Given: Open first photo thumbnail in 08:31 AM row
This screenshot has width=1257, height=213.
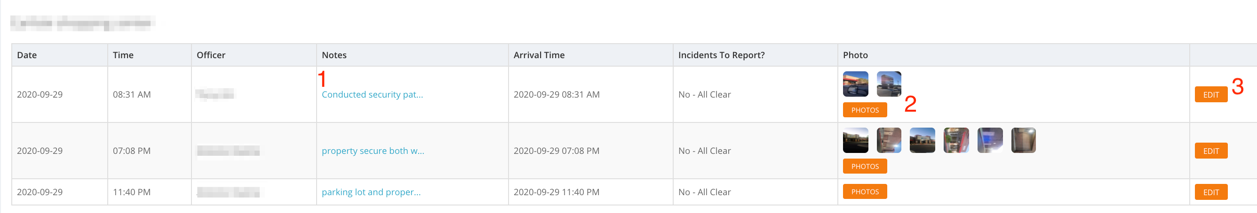Looking at the screenshot, I should (855, 84).
